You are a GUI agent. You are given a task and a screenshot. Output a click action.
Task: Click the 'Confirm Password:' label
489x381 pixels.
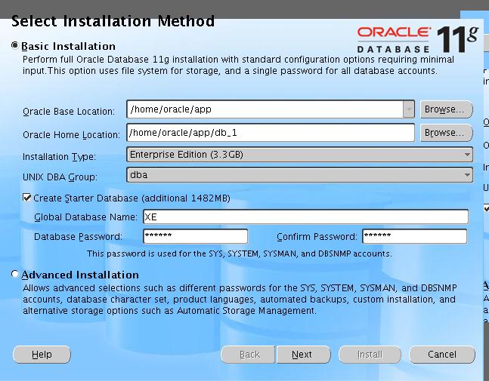coord(317,237)
